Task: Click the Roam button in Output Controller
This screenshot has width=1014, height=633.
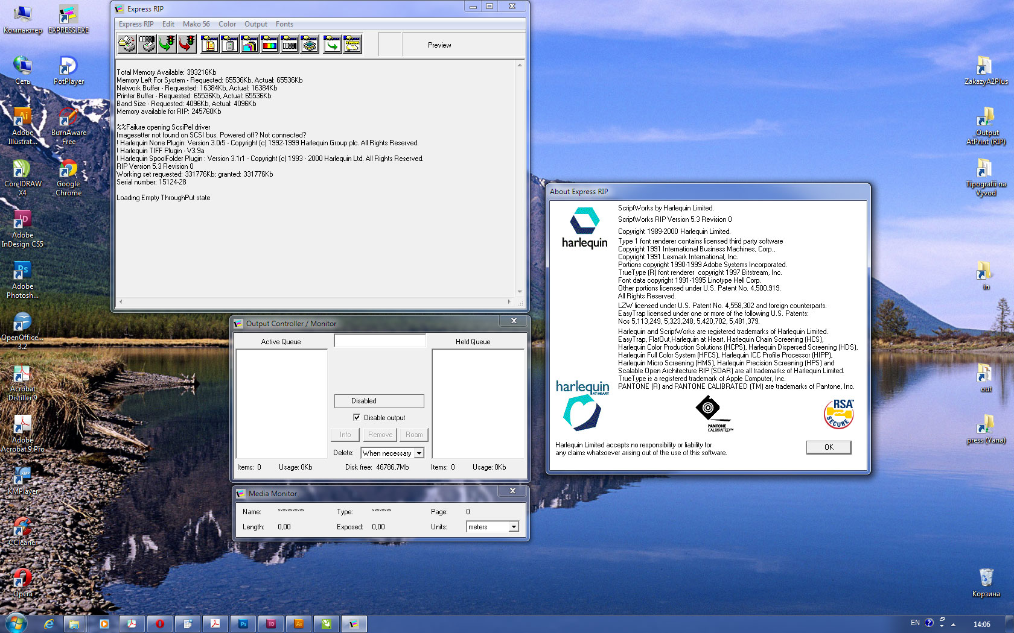Action: click(x=414, y=435)
